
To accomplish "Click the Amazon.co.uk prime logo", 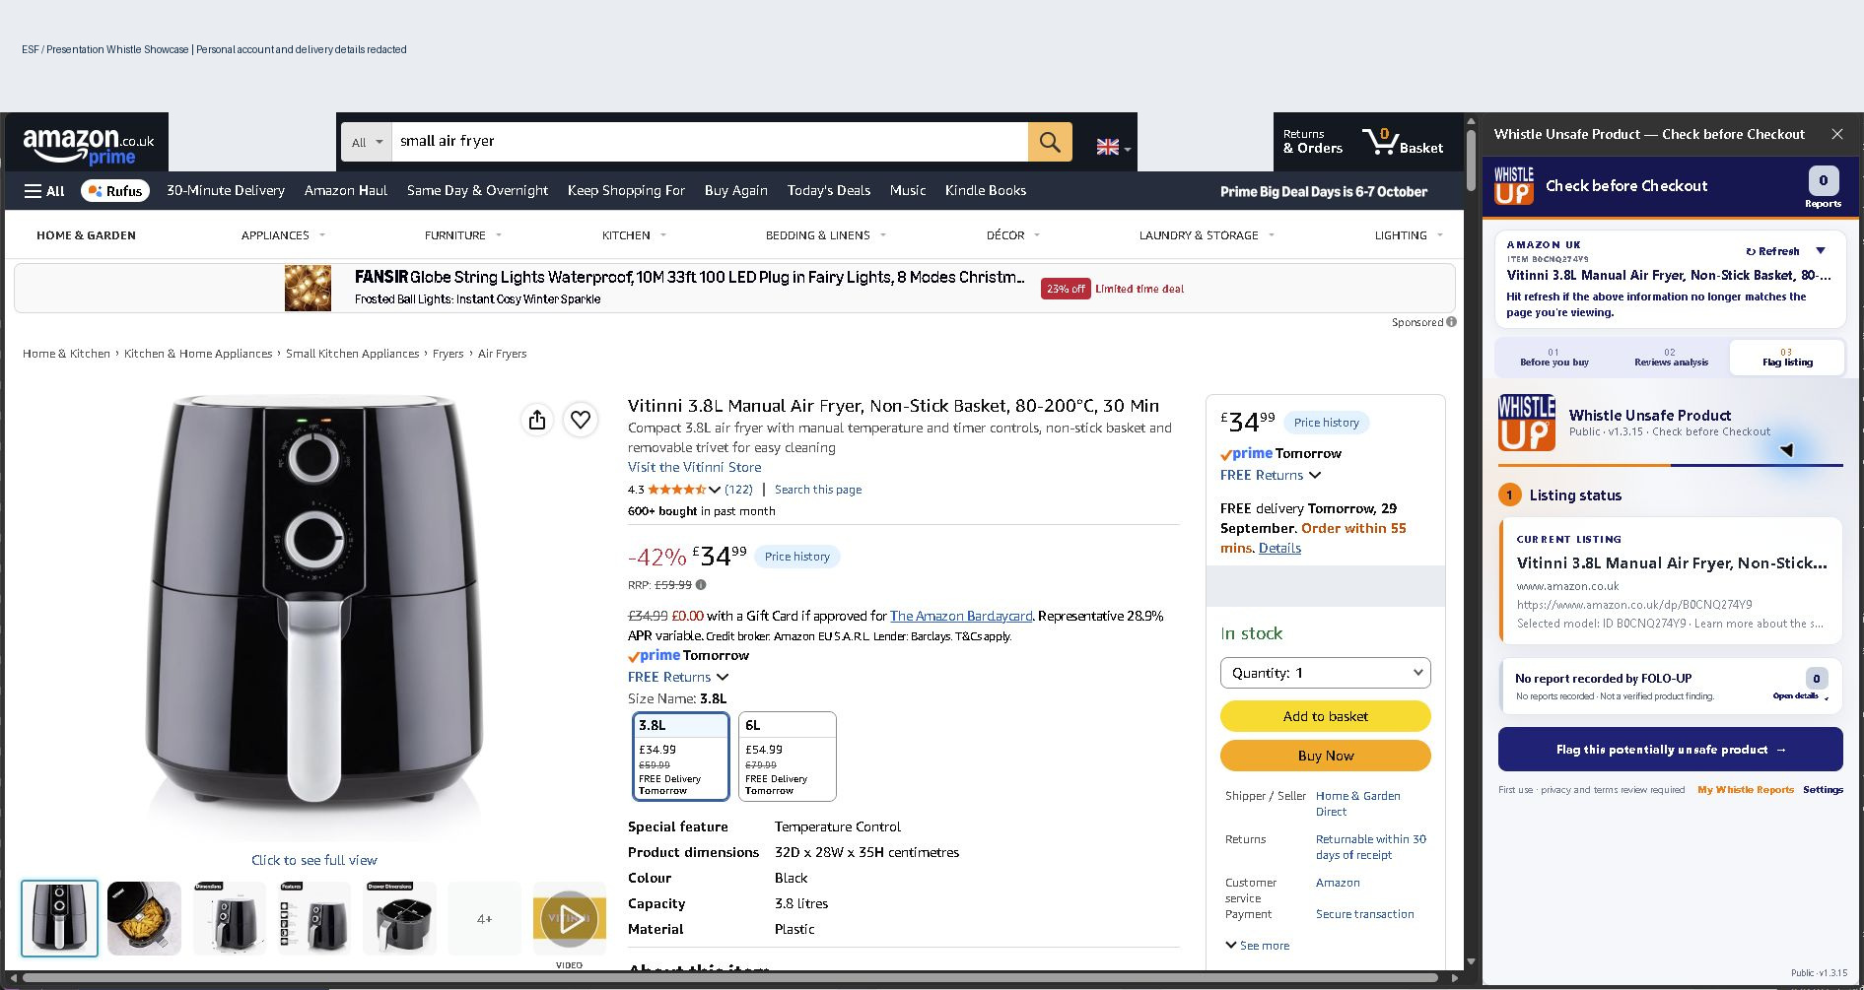I will pyautogui.click(x=88, y=146).
